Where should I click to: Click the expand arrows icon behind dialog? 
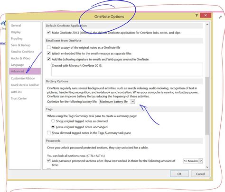click(220, 17)
